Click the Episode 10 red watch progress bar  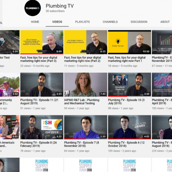[118, 96]
